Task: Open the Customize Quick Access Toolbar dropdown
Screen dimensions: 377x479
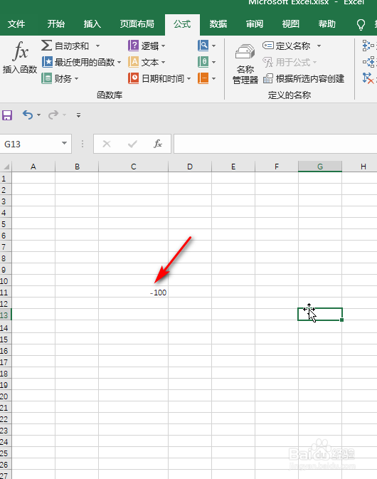Action: pos(78,115)
